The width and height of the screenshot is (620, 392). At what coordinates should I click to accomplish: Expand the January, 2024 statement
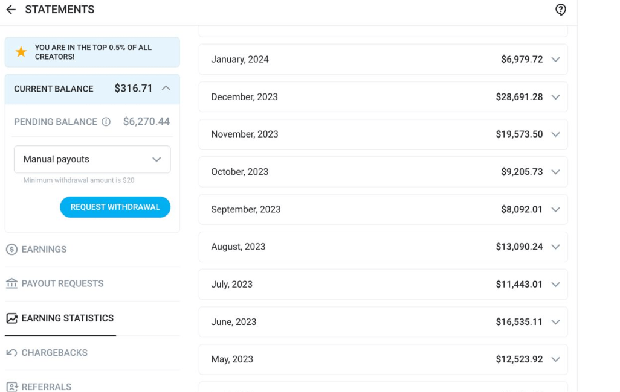tap(383, 59)
